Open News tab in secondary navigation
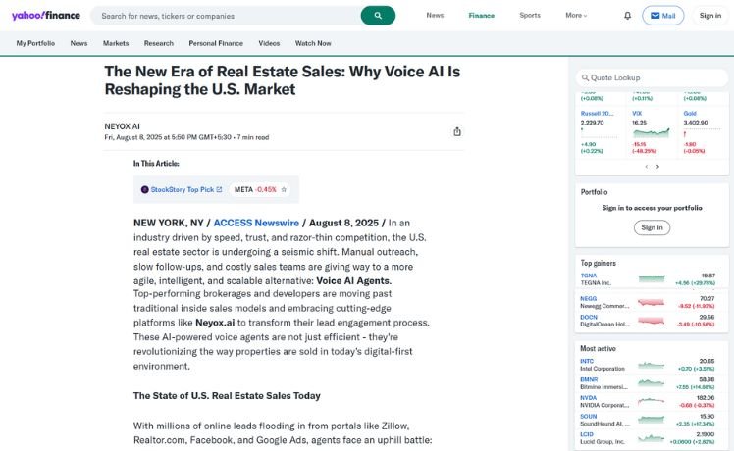 [x=79, y=43]
